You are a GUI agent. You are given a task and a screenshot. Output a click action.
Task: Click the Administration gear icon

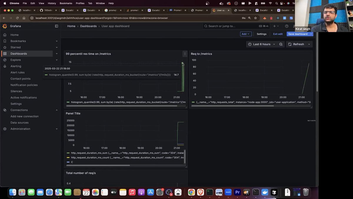[5, 129]
